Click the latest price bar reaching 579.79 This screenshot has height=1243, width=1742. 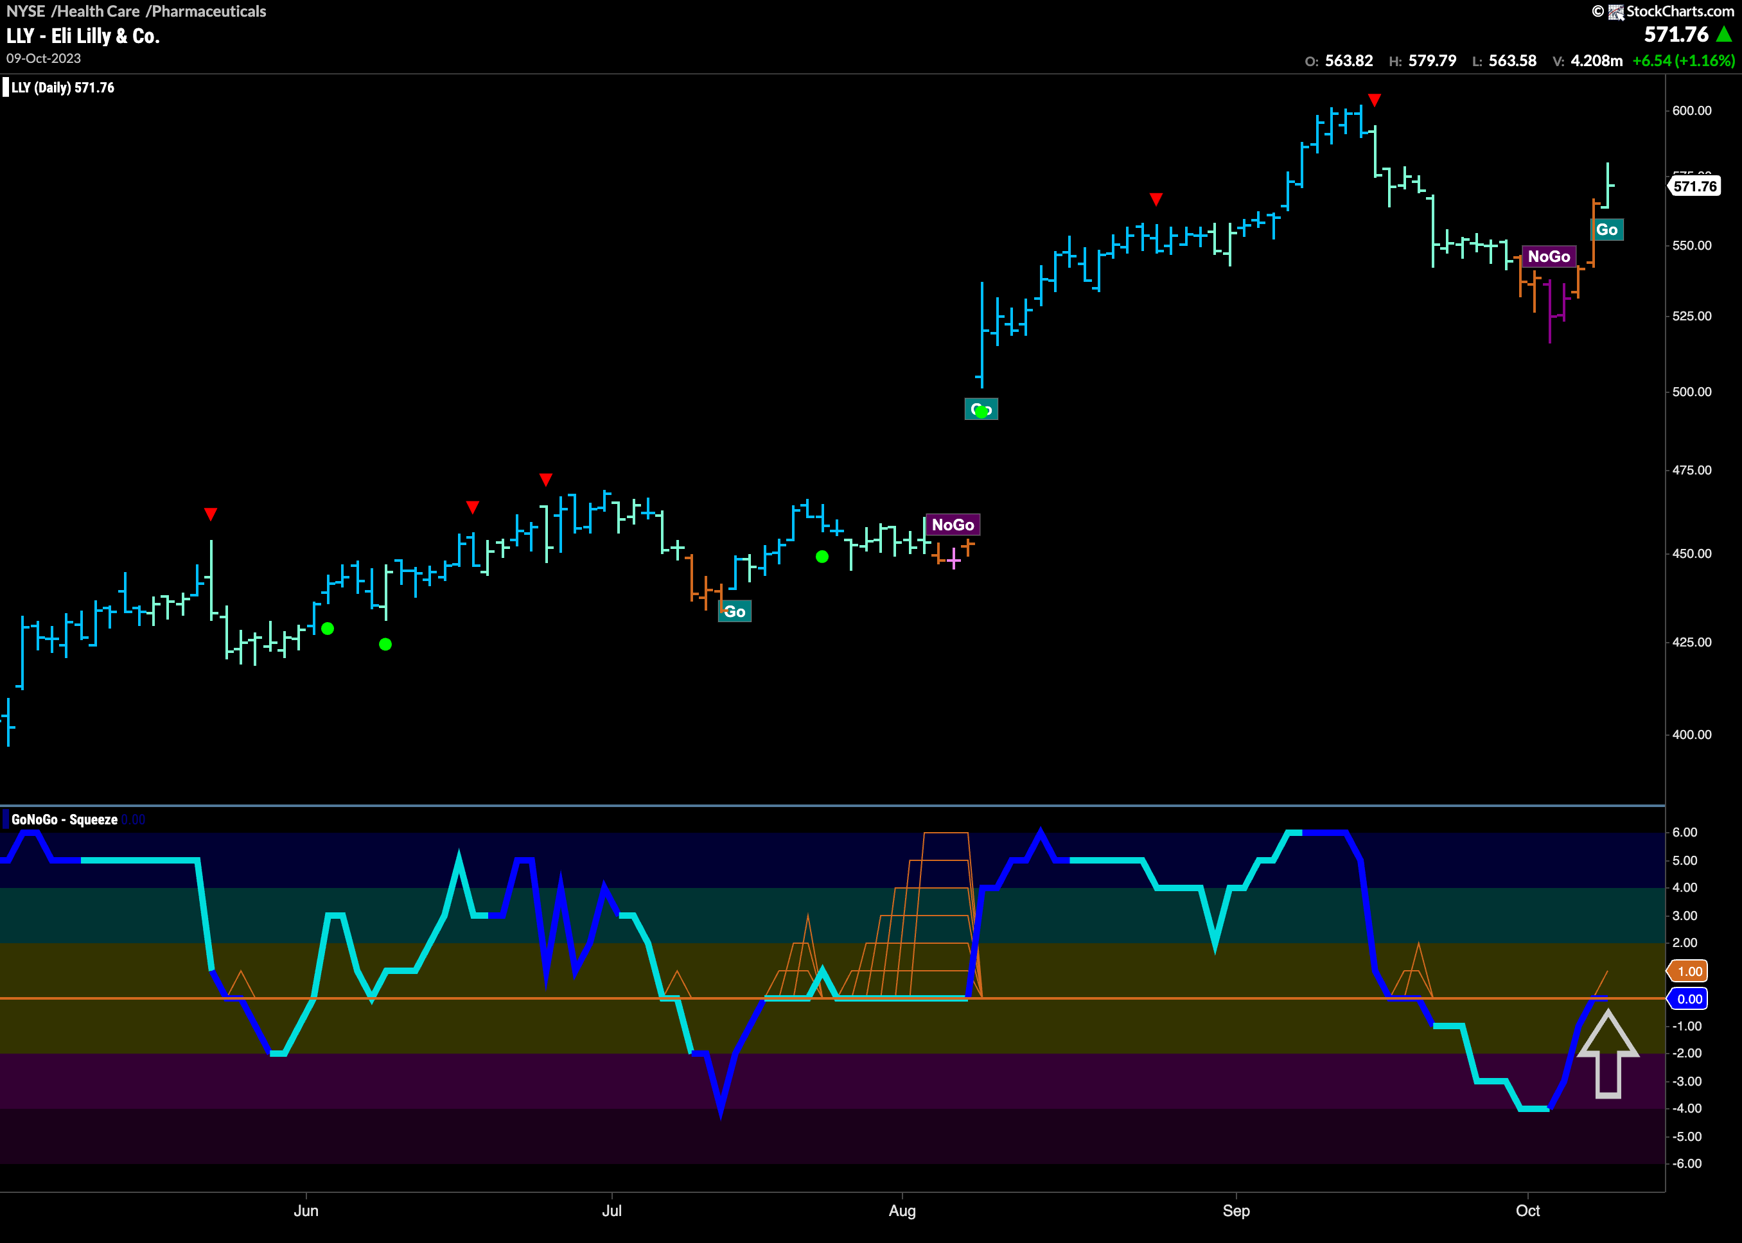1608,184
